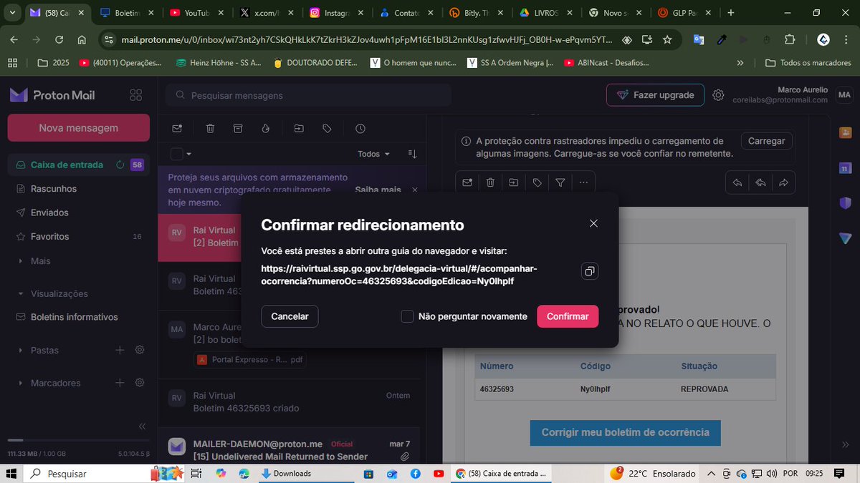Click Corrigir meu boletim de ocorrência
Image resolution: width=860 pixels, height=483 pixels.
625,432
